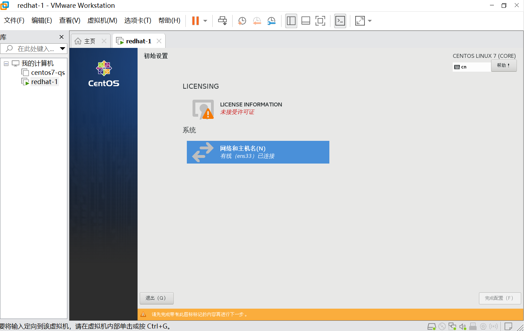Click the 未接受许可证 status text

pyautogui.click(x=237, y=112)
